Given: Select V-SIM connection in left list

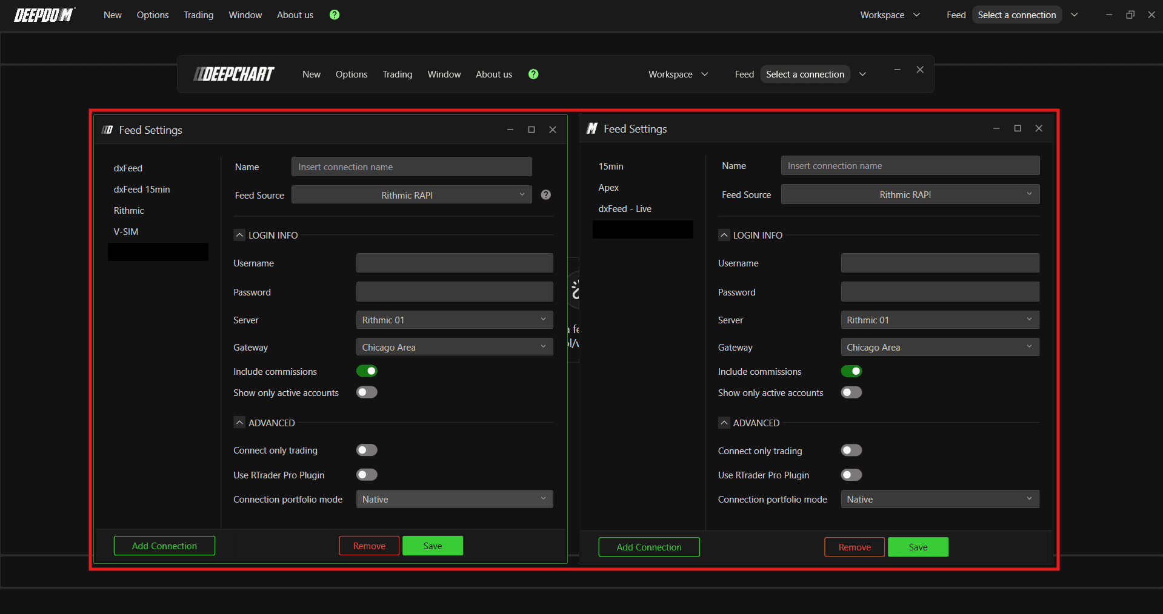Looking at the screenshot, I should click(x=126, y=231).
